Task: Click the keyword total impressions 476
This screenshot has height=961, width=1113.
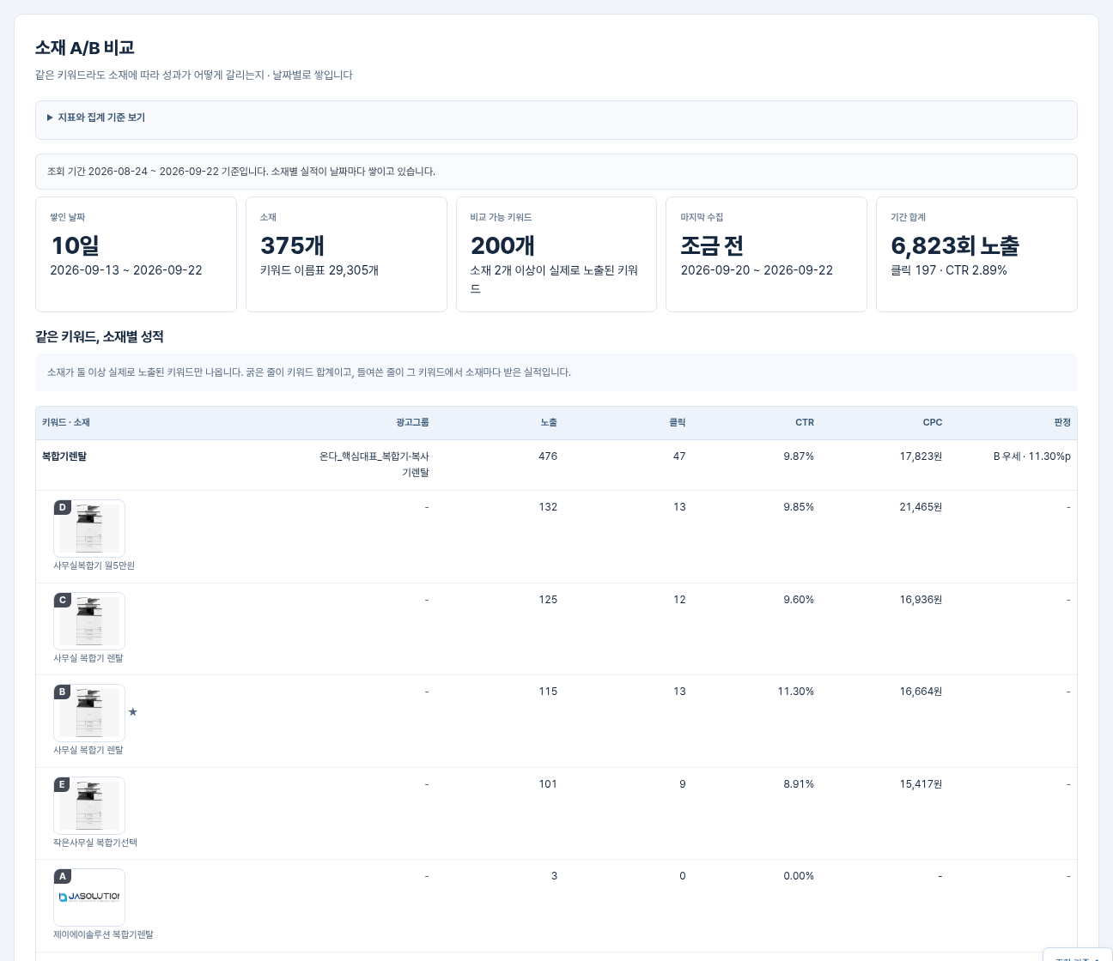Action: click(548, 456)
